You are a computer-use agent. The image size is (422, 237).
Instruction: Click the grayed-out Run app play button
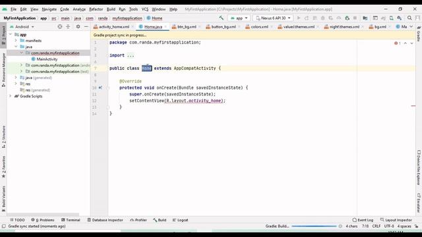(x=298, y=18)
